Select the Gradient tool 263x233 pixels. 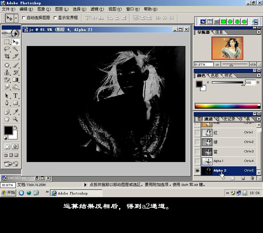coord(15,80)
